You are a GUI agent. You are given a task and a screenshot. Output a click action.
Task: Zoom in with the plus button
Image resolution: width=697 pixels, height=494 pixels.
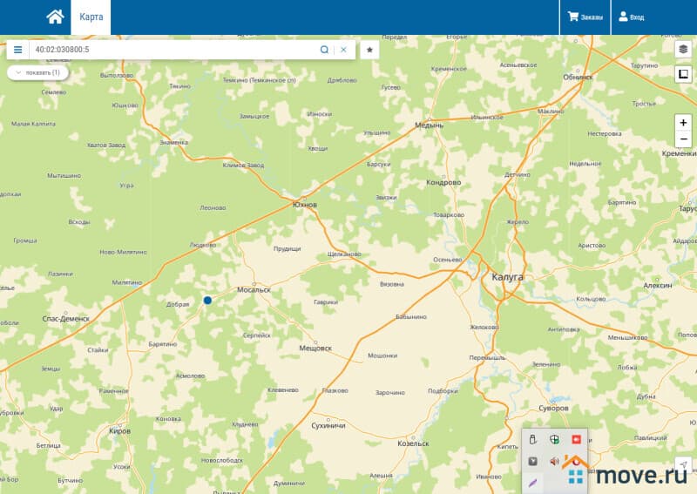coord(683,123)
